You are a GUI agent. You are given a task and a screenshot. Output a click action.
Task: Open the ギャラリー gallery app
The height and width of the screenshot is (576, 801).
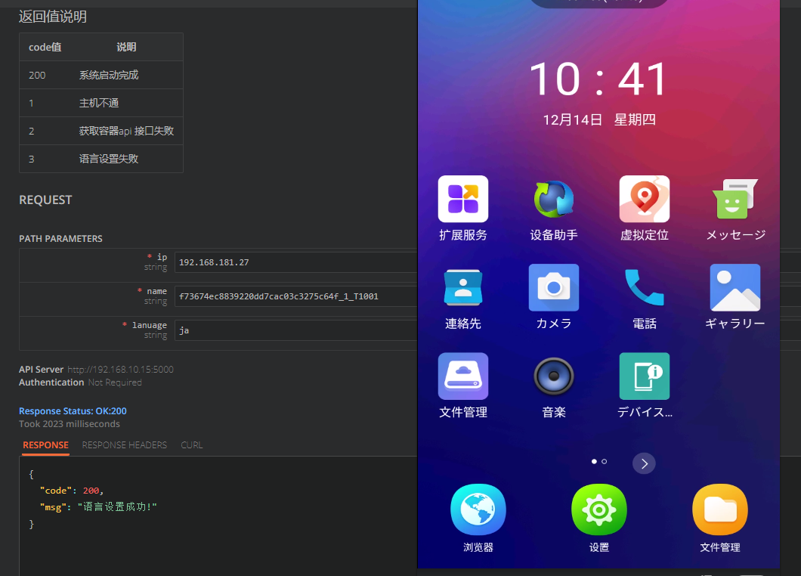tap(735, 287)
